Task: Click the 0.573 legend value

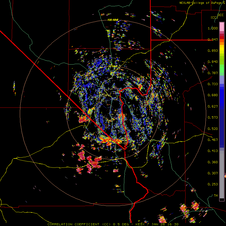Action: [213, 118]
